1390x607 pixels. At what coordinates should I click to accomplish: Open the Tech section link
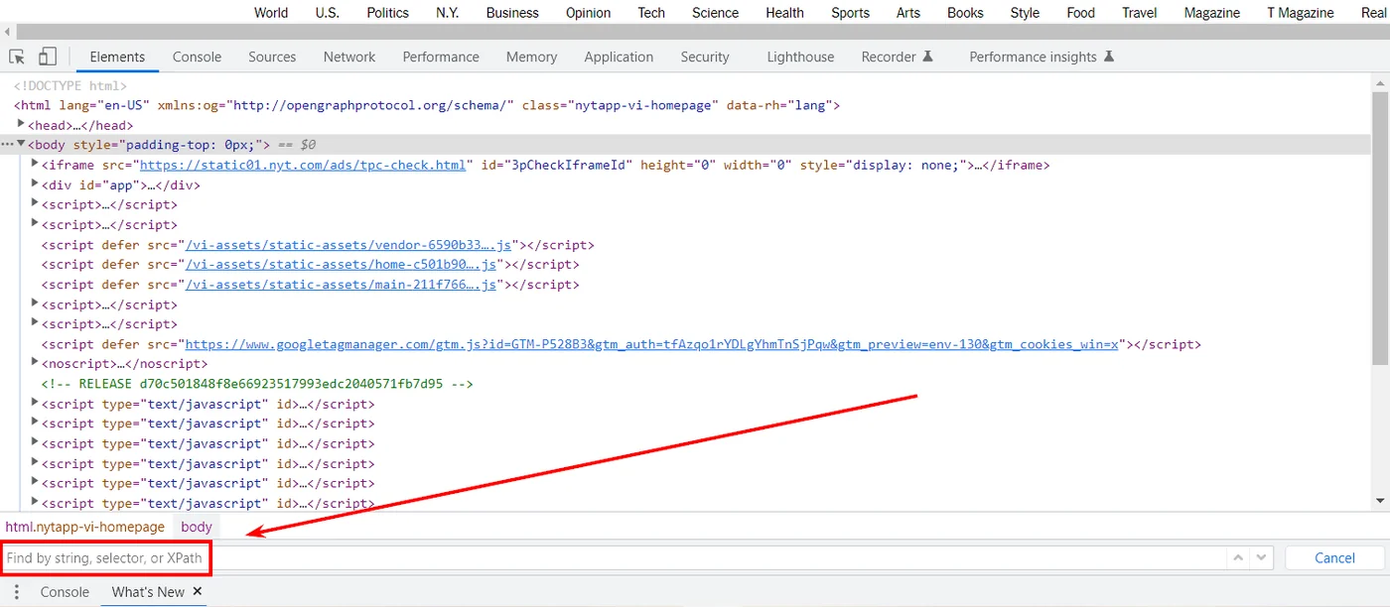(x=651, y=13)
